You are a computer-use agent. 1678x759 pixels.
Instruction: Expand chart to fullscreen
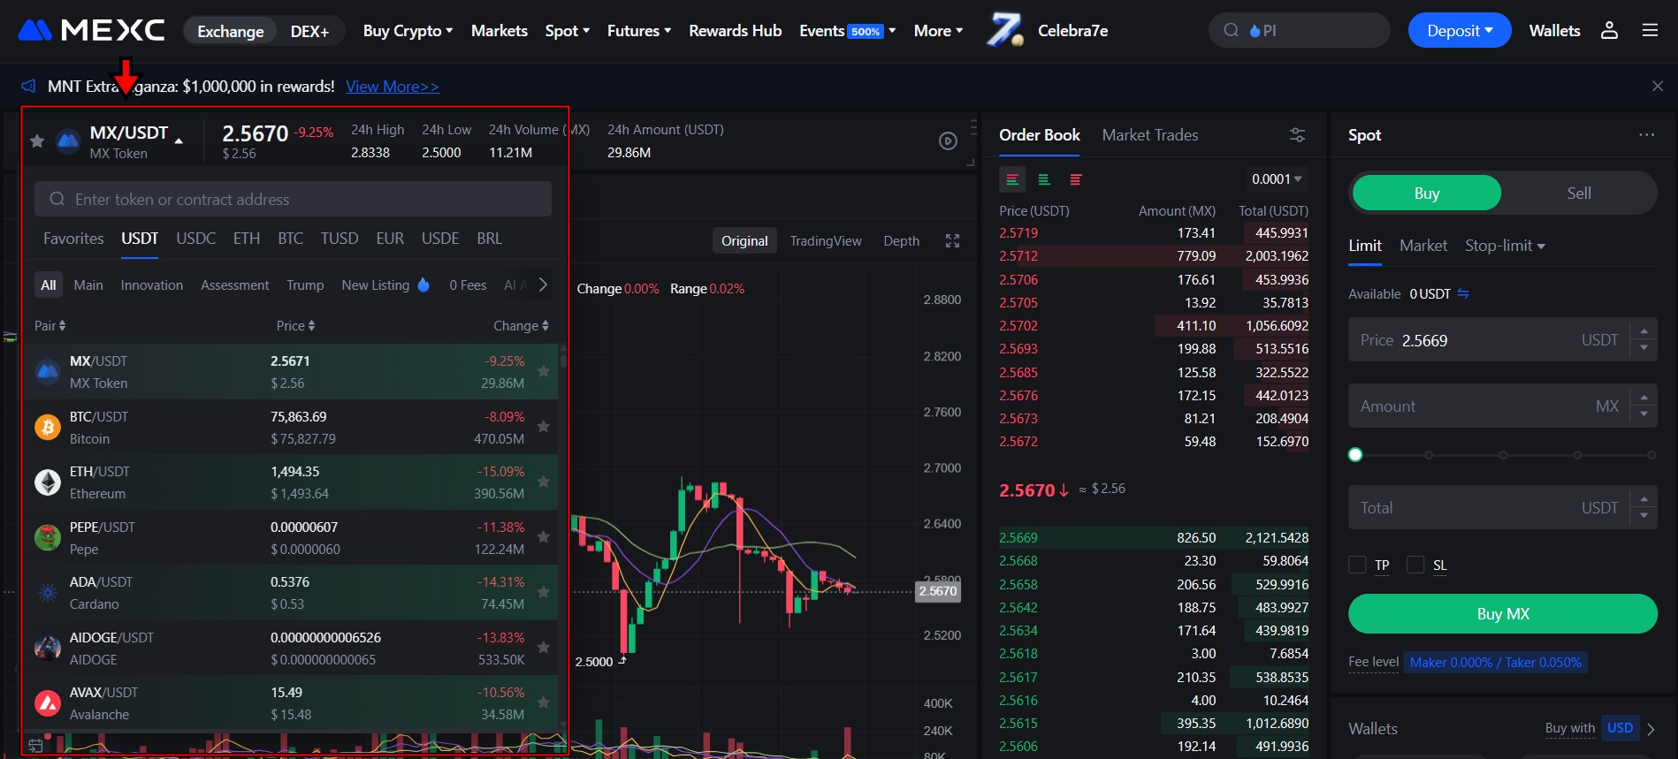(x=952, y=241)
